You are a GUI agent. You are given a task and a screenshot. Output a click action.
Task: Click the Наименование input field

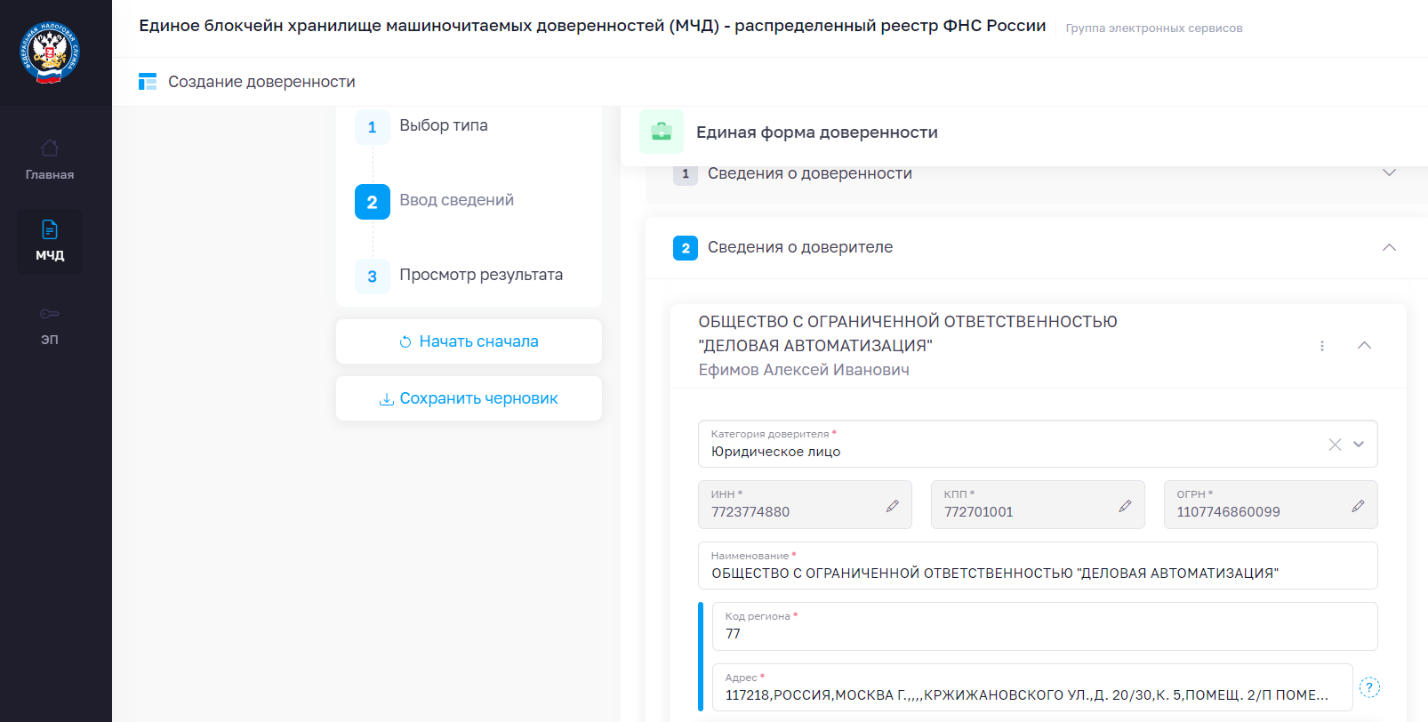point(1038,566)
